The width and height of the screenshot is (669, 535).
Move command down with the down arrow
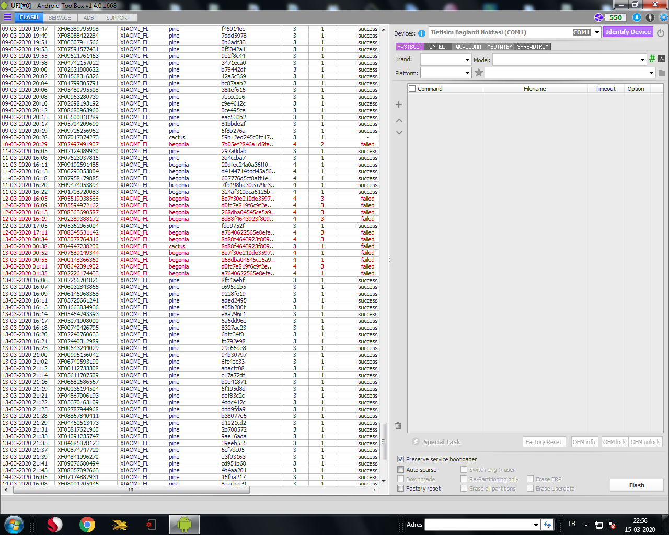399,132
